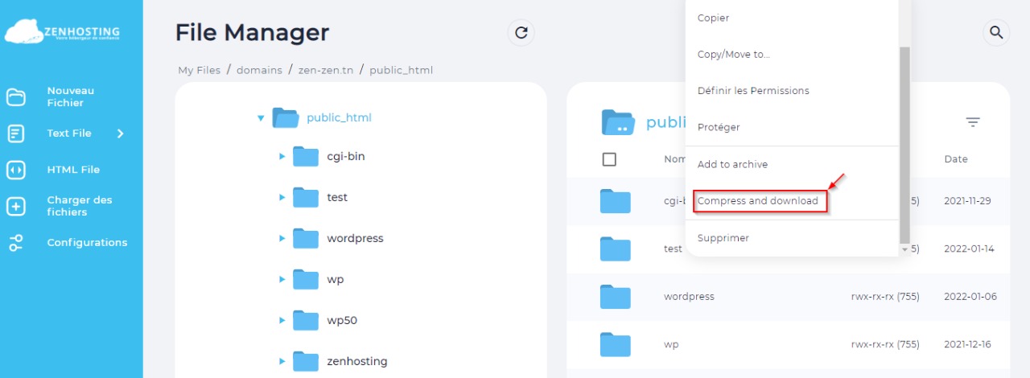Open search with the magnifier icon
The image size is (1030, 378).
coord(996,33)
